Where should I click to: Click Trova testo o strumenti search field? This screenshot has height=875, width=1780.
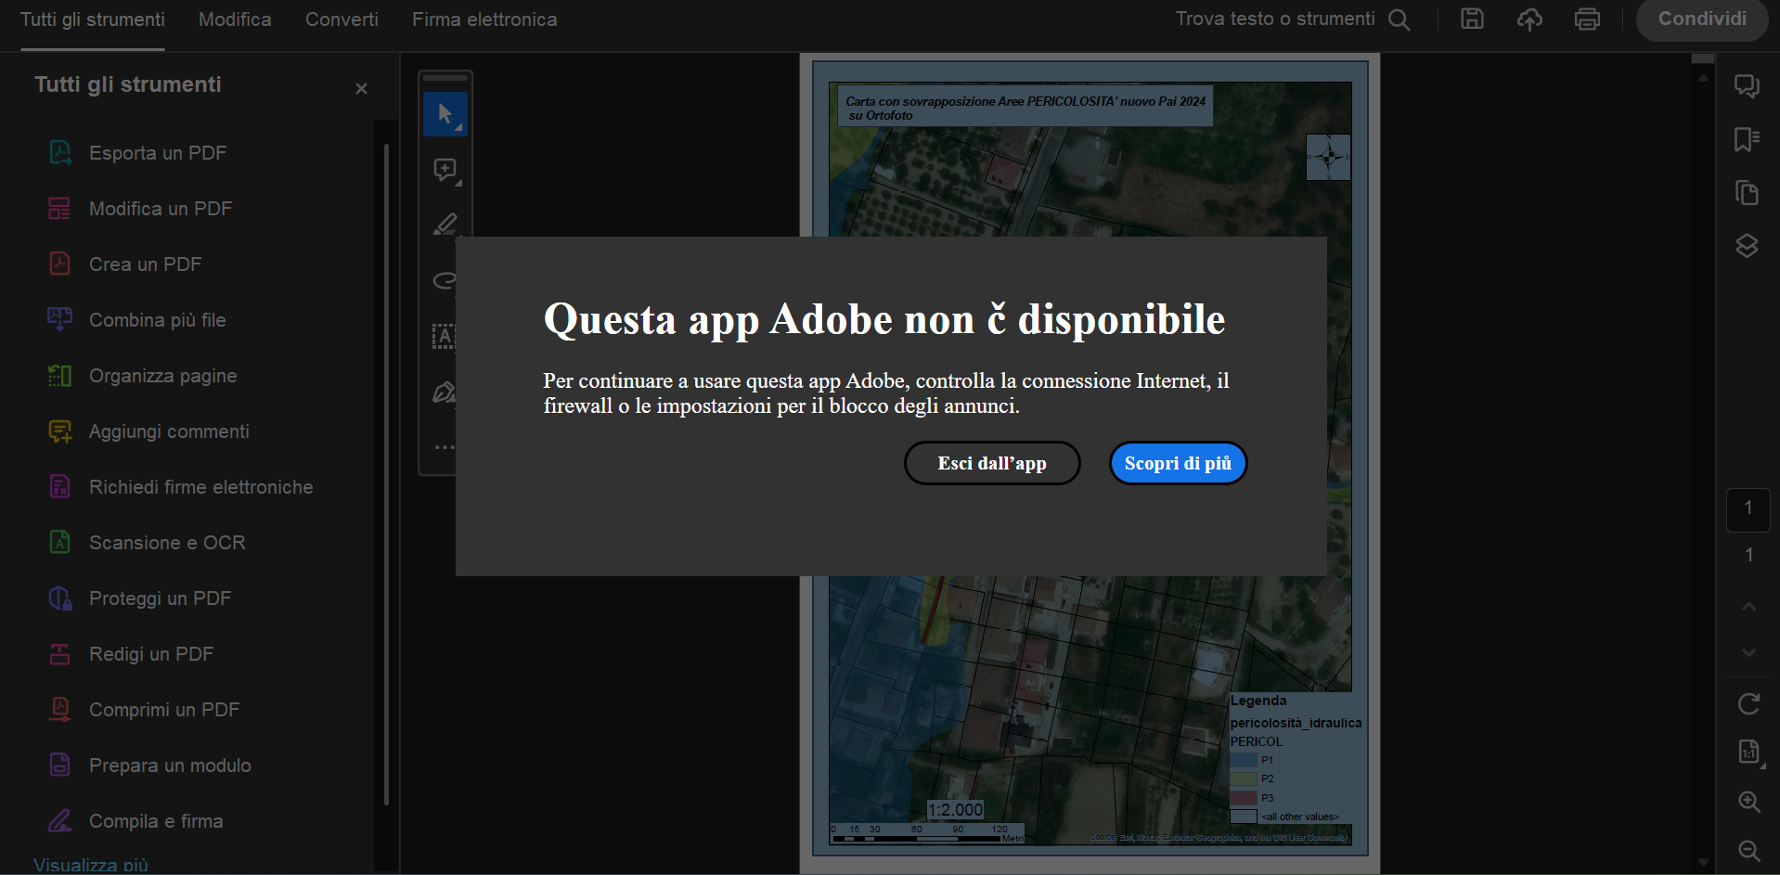1275,19
